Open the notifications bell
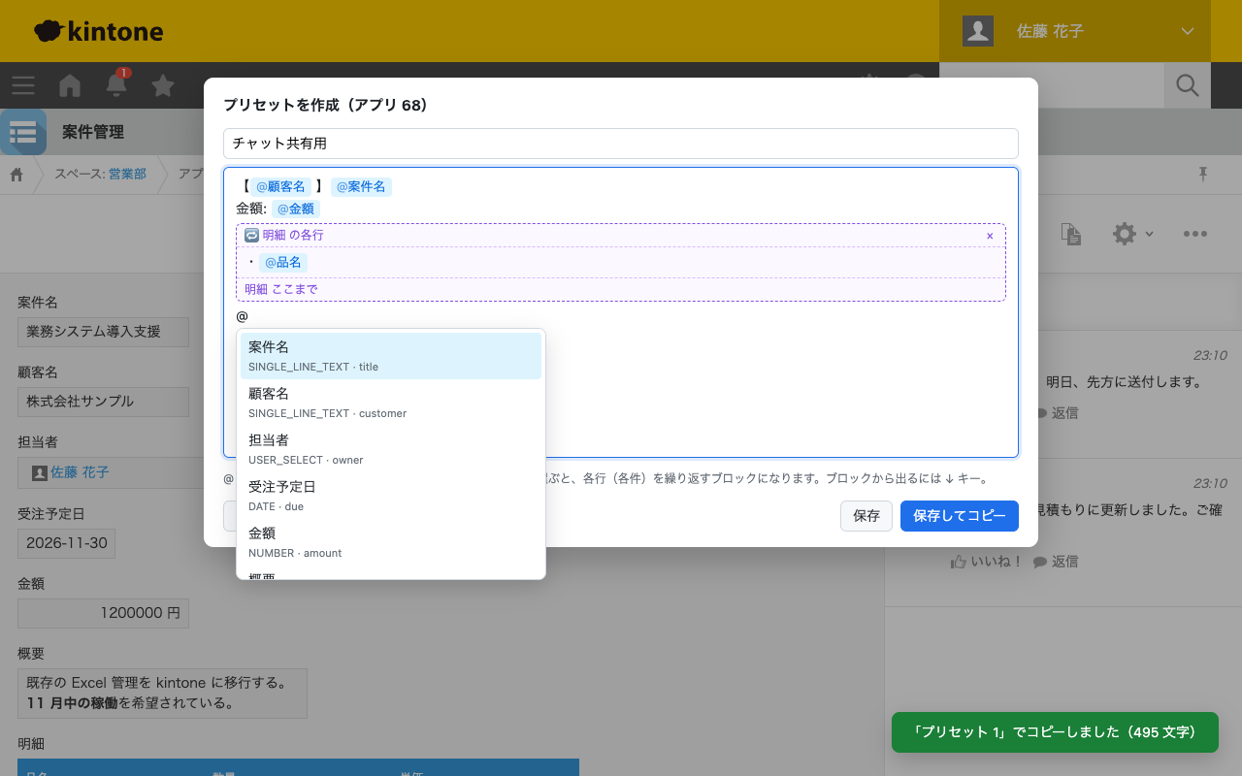This screenshot has height=776, width=1242. click(116, 85)
